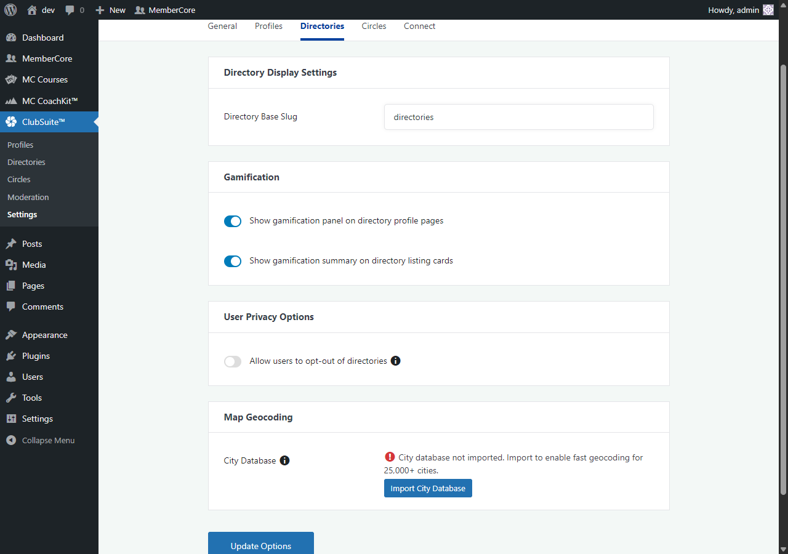Open the Connect tab

419,26
